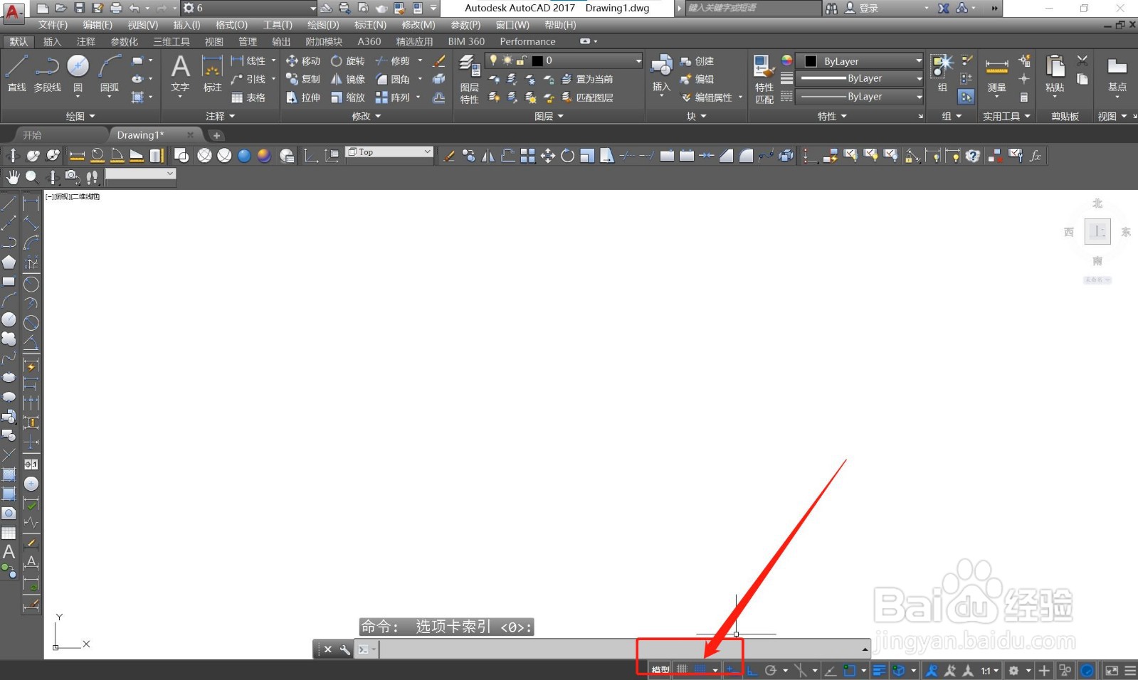The width and height of the screenshot is (1138, 680).
Task: Select the Line (直线) draw tool
Action: pyautogui.click(x=16, y=73)
